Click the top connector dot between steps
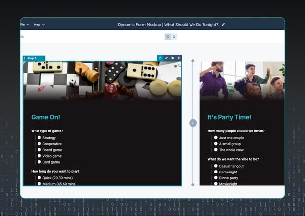The width and height of the screenshot is (305, 216). click(193, 61)
